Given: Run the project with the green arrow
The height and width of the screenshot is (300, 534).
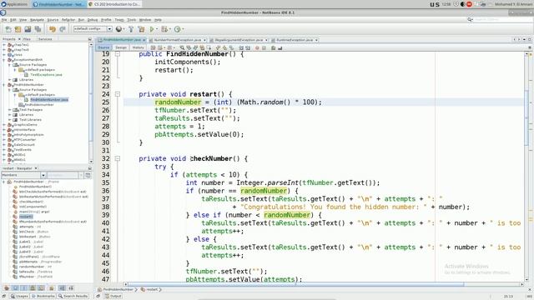Looking at the screenshot, I should tap(152, 29).
